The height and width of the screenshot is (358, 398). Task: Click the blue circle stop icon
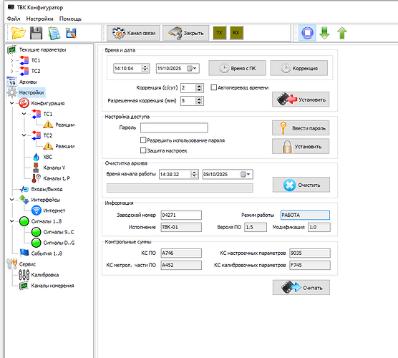[x=307, y=33]
